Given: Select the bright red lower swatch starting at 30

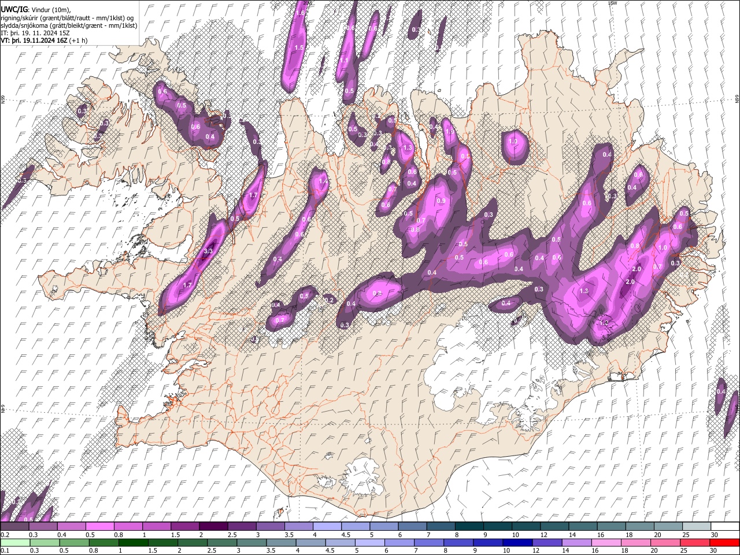Looking at the screenshot, I should pos(723,543).
